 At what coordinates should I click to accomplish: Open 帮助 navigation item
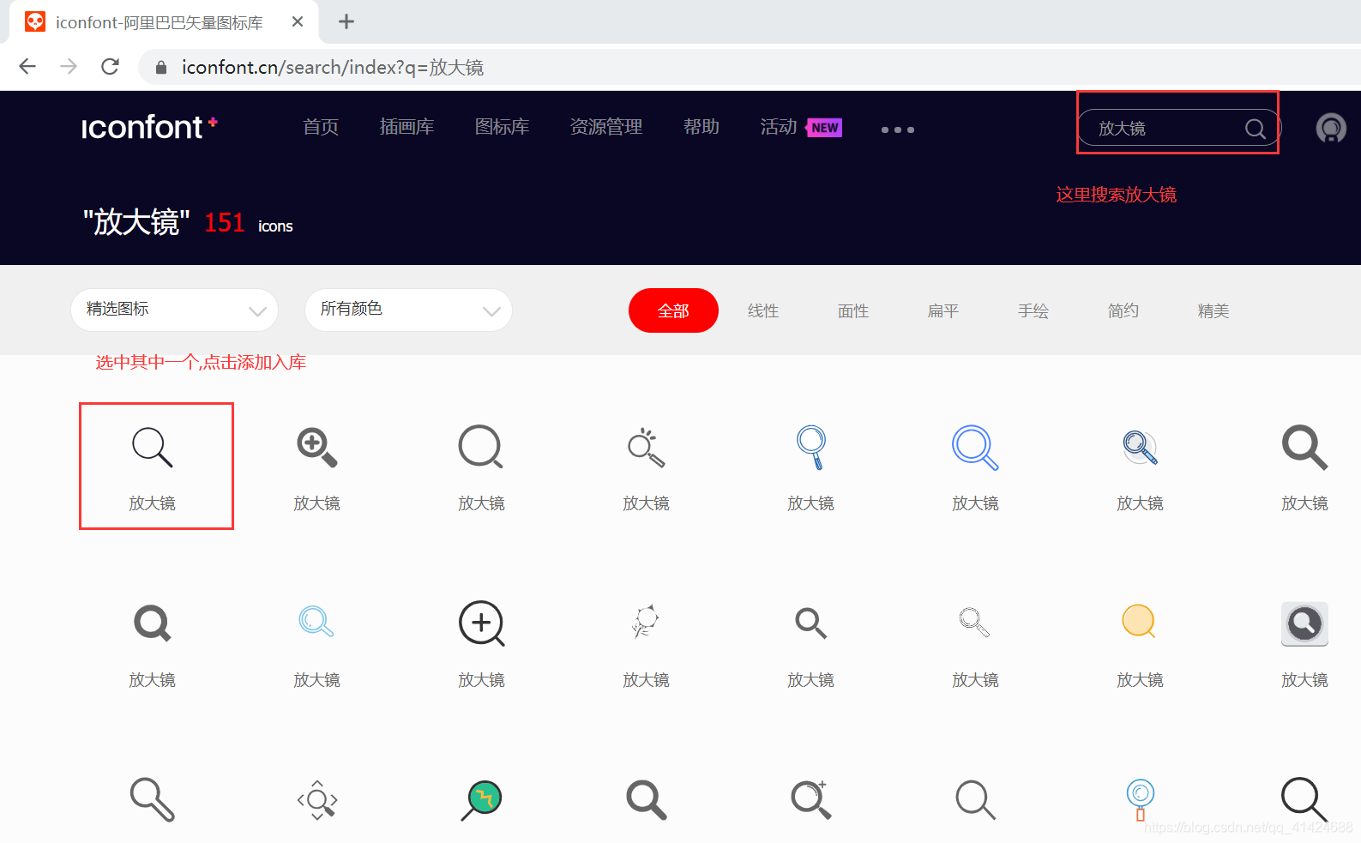pyautogui.click(x=702, y=127)
